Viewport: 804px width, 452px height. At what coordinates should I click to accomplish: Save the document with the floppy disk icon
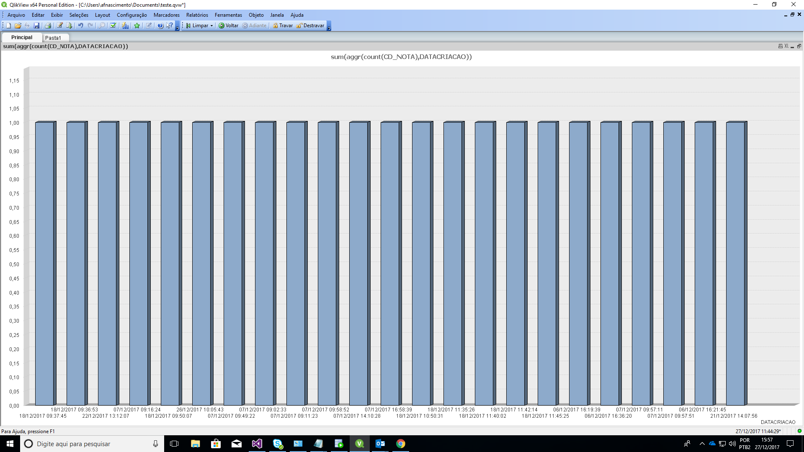pos(36,26)
